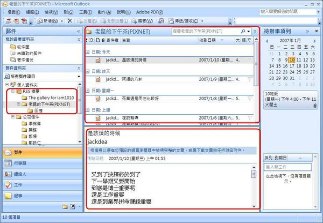Open the search options dropdown arrow
The height and width of the screenshot is (223, 323).
(x=249, y=32)
